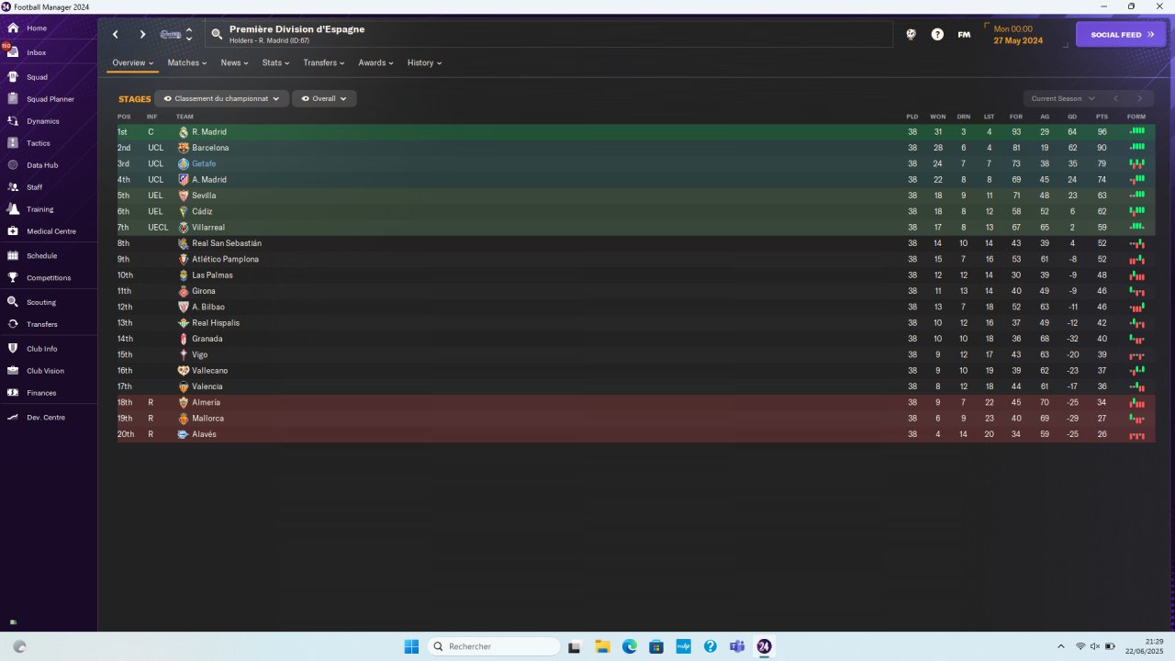Open the Inbox with unread badge
The width and height of the screenshot is (1175, 661).
coord(37,52)
